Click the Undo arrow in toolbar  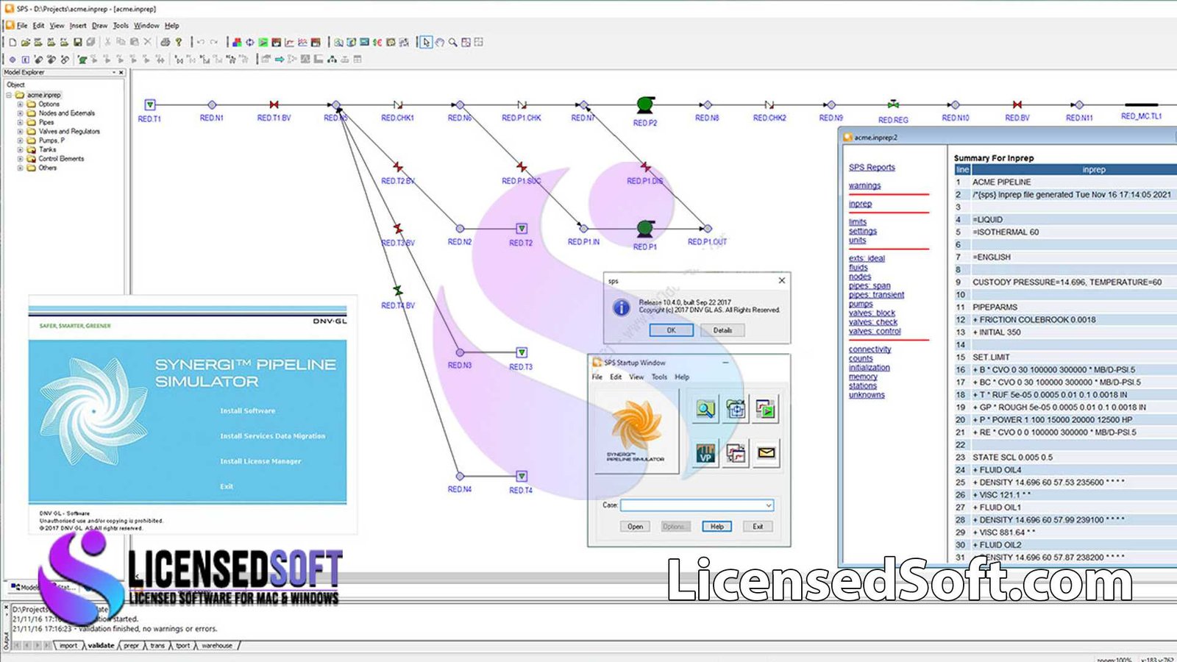tap(200, 42)
